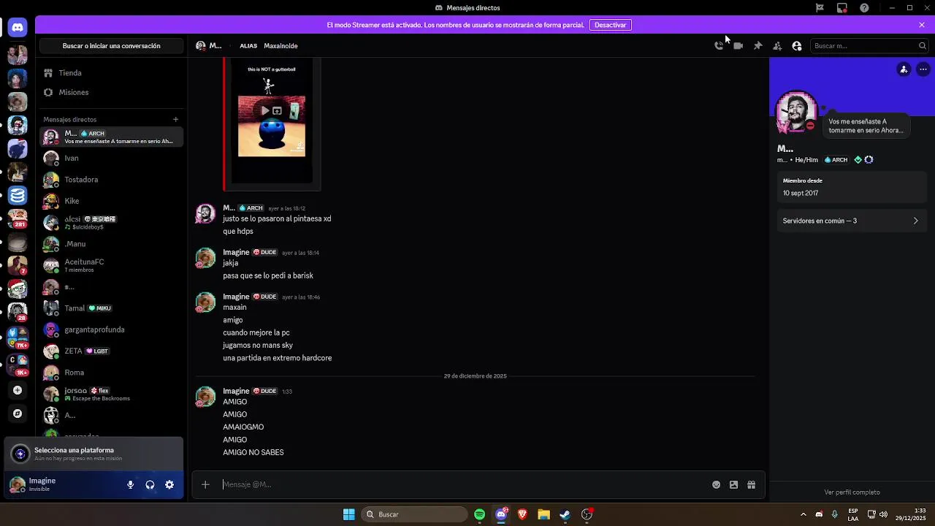Screen dimensions: 935x526
Task: Open Brave browser from taskbar
Action: 522,514
